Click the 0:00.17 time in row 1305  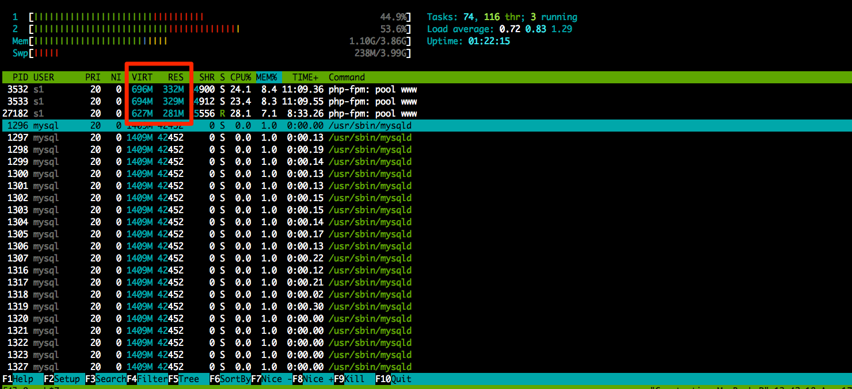pos(305,234)
